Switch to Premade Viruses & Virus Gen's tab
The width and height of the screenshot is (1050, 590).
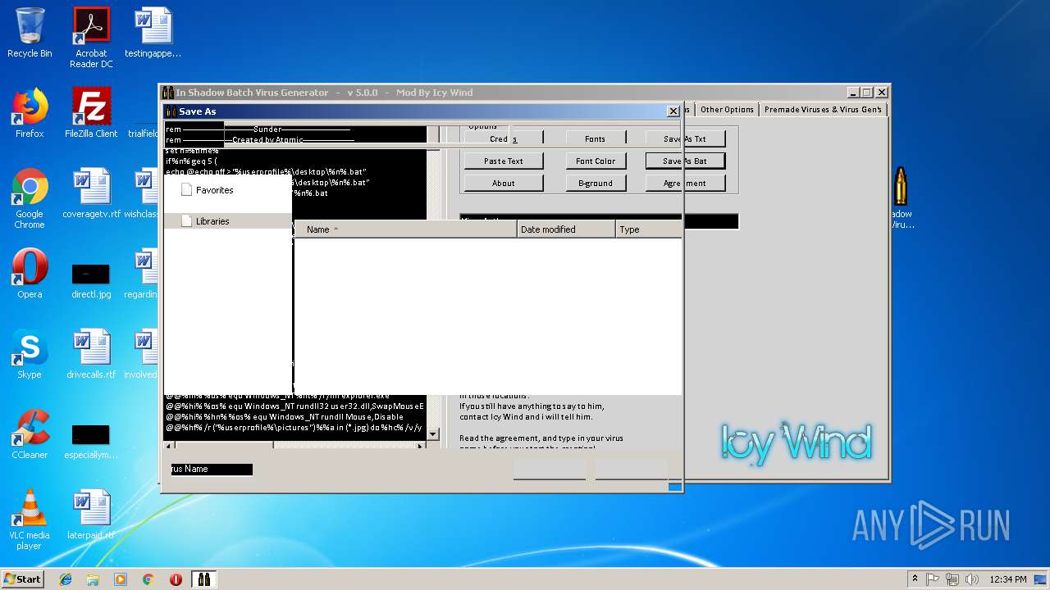(824, 109)
